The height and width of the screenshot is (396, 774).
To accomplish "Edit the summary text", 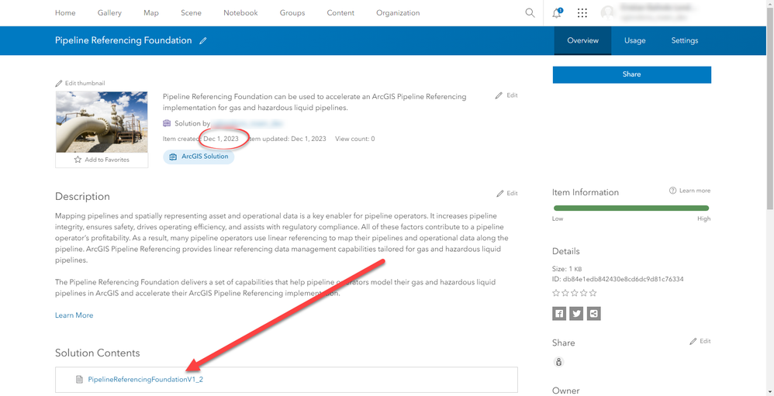I will pos(506,95).
